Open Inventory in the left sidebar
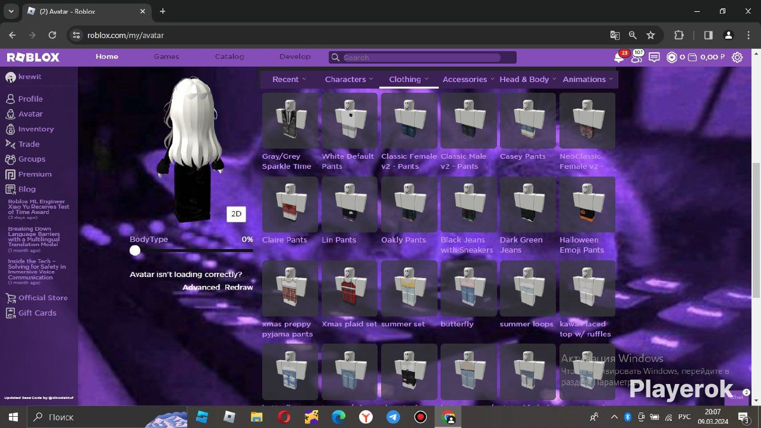The image size is (761, 428). pos(36,129)
